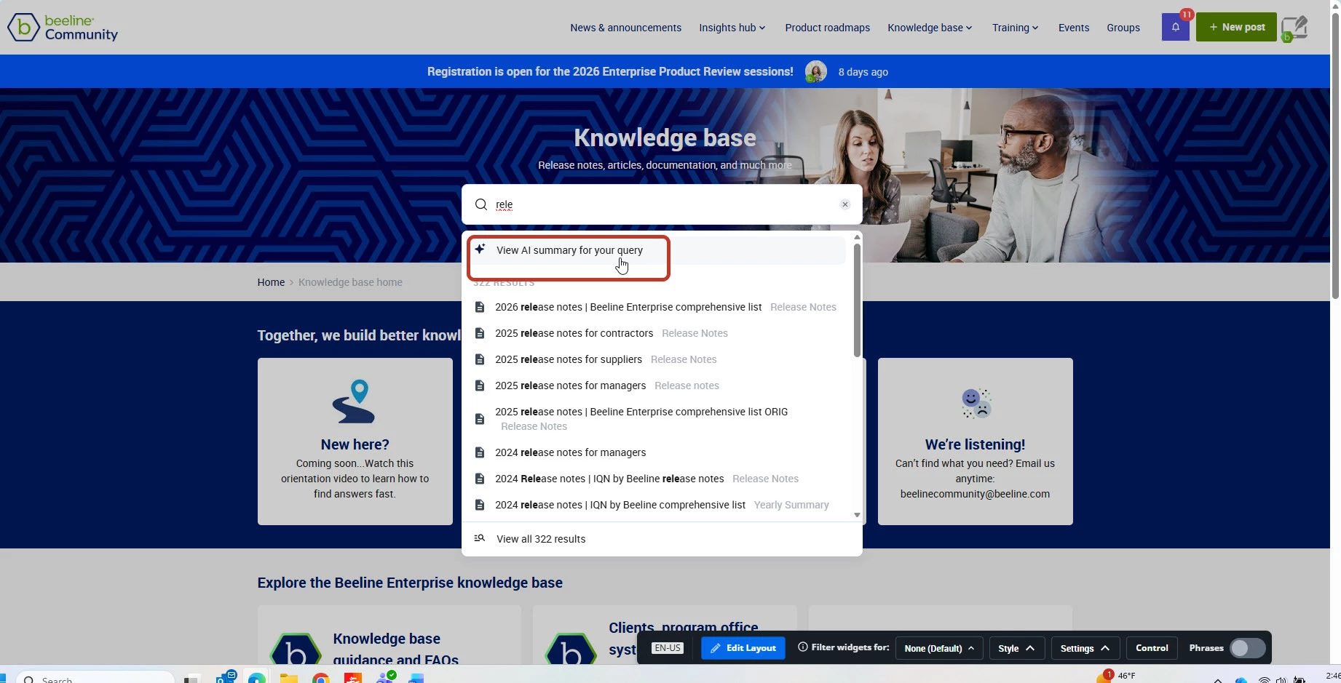Open the Beeline Community logo home link
1341x683 pixels.
pyautogui.click(x=63, y=28)
